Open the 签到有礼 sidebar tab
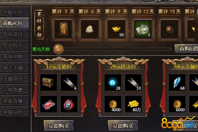This screenshot has height=132, width=198. coord(14,46)
